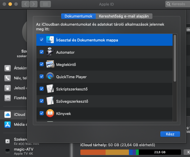Go forward with the right arrow button
Screen dimensions: 190x157
point(33,4)
